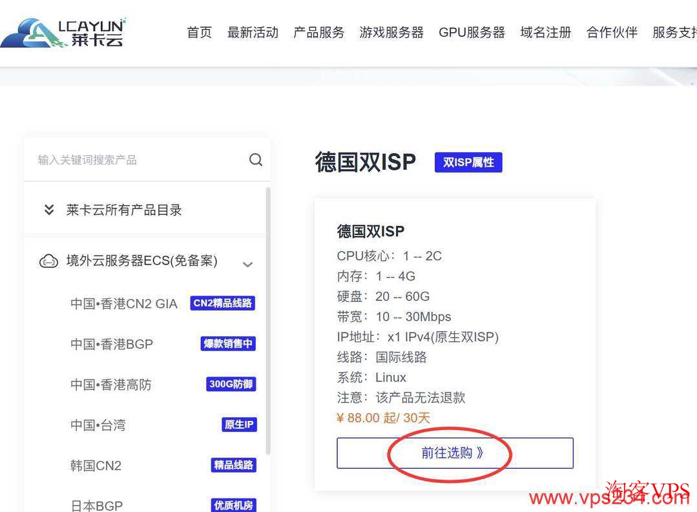The height and width of the screenshot is (512, 697).
Task: Click the 原生IP badge
Action: coord(239,424)
